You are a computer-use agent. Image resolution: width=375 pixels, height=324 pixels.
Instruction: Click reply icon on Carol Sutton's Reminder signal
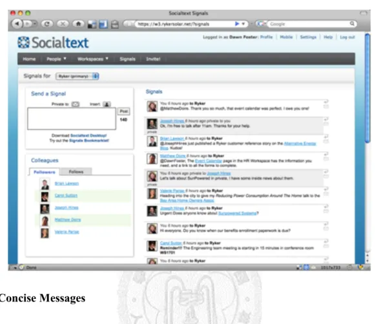[x=326, y=241]
